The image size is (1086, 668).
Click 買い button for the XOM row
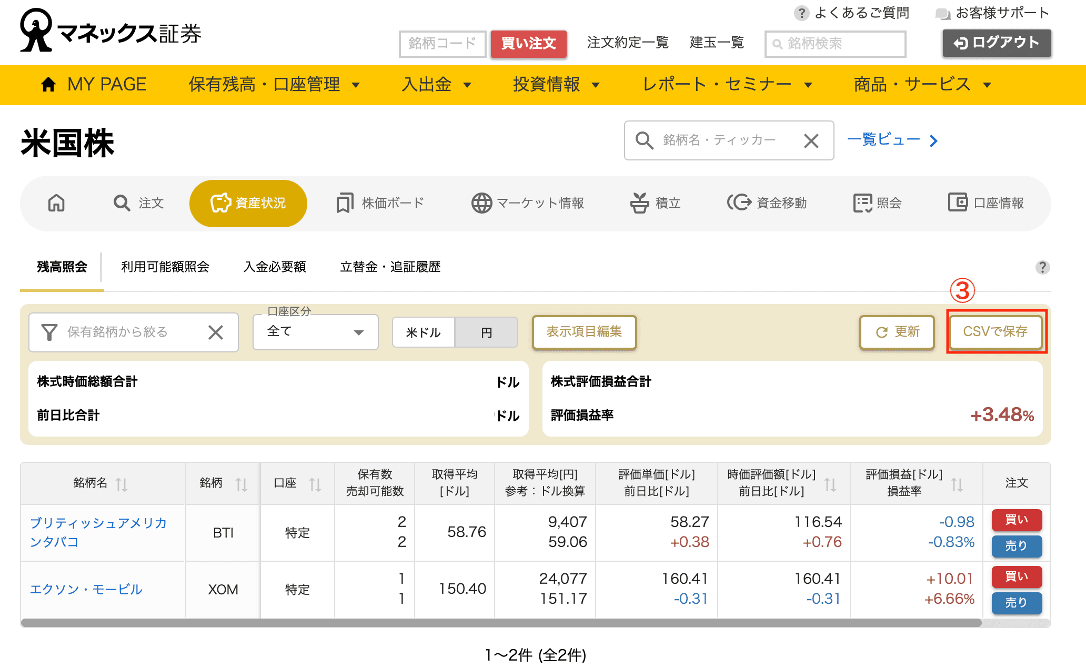tap(1017, 576)
